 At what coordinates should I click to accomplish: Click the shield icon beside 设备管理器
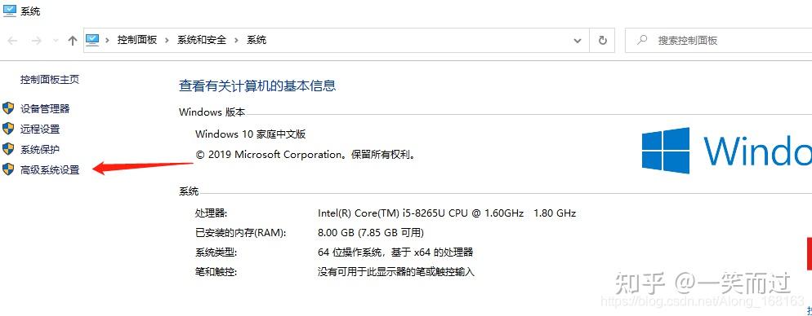coord(8,108)
